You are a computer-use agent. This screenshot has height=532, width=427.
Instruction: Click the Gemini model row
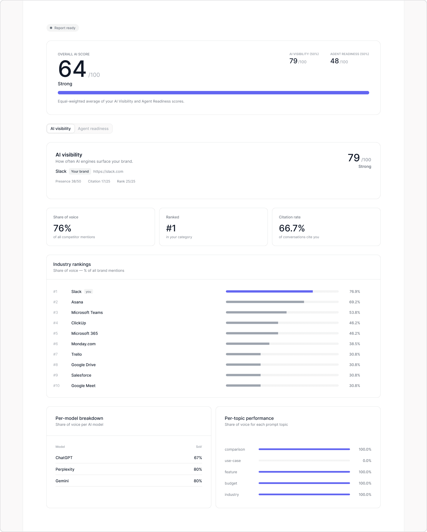point(129,481)
